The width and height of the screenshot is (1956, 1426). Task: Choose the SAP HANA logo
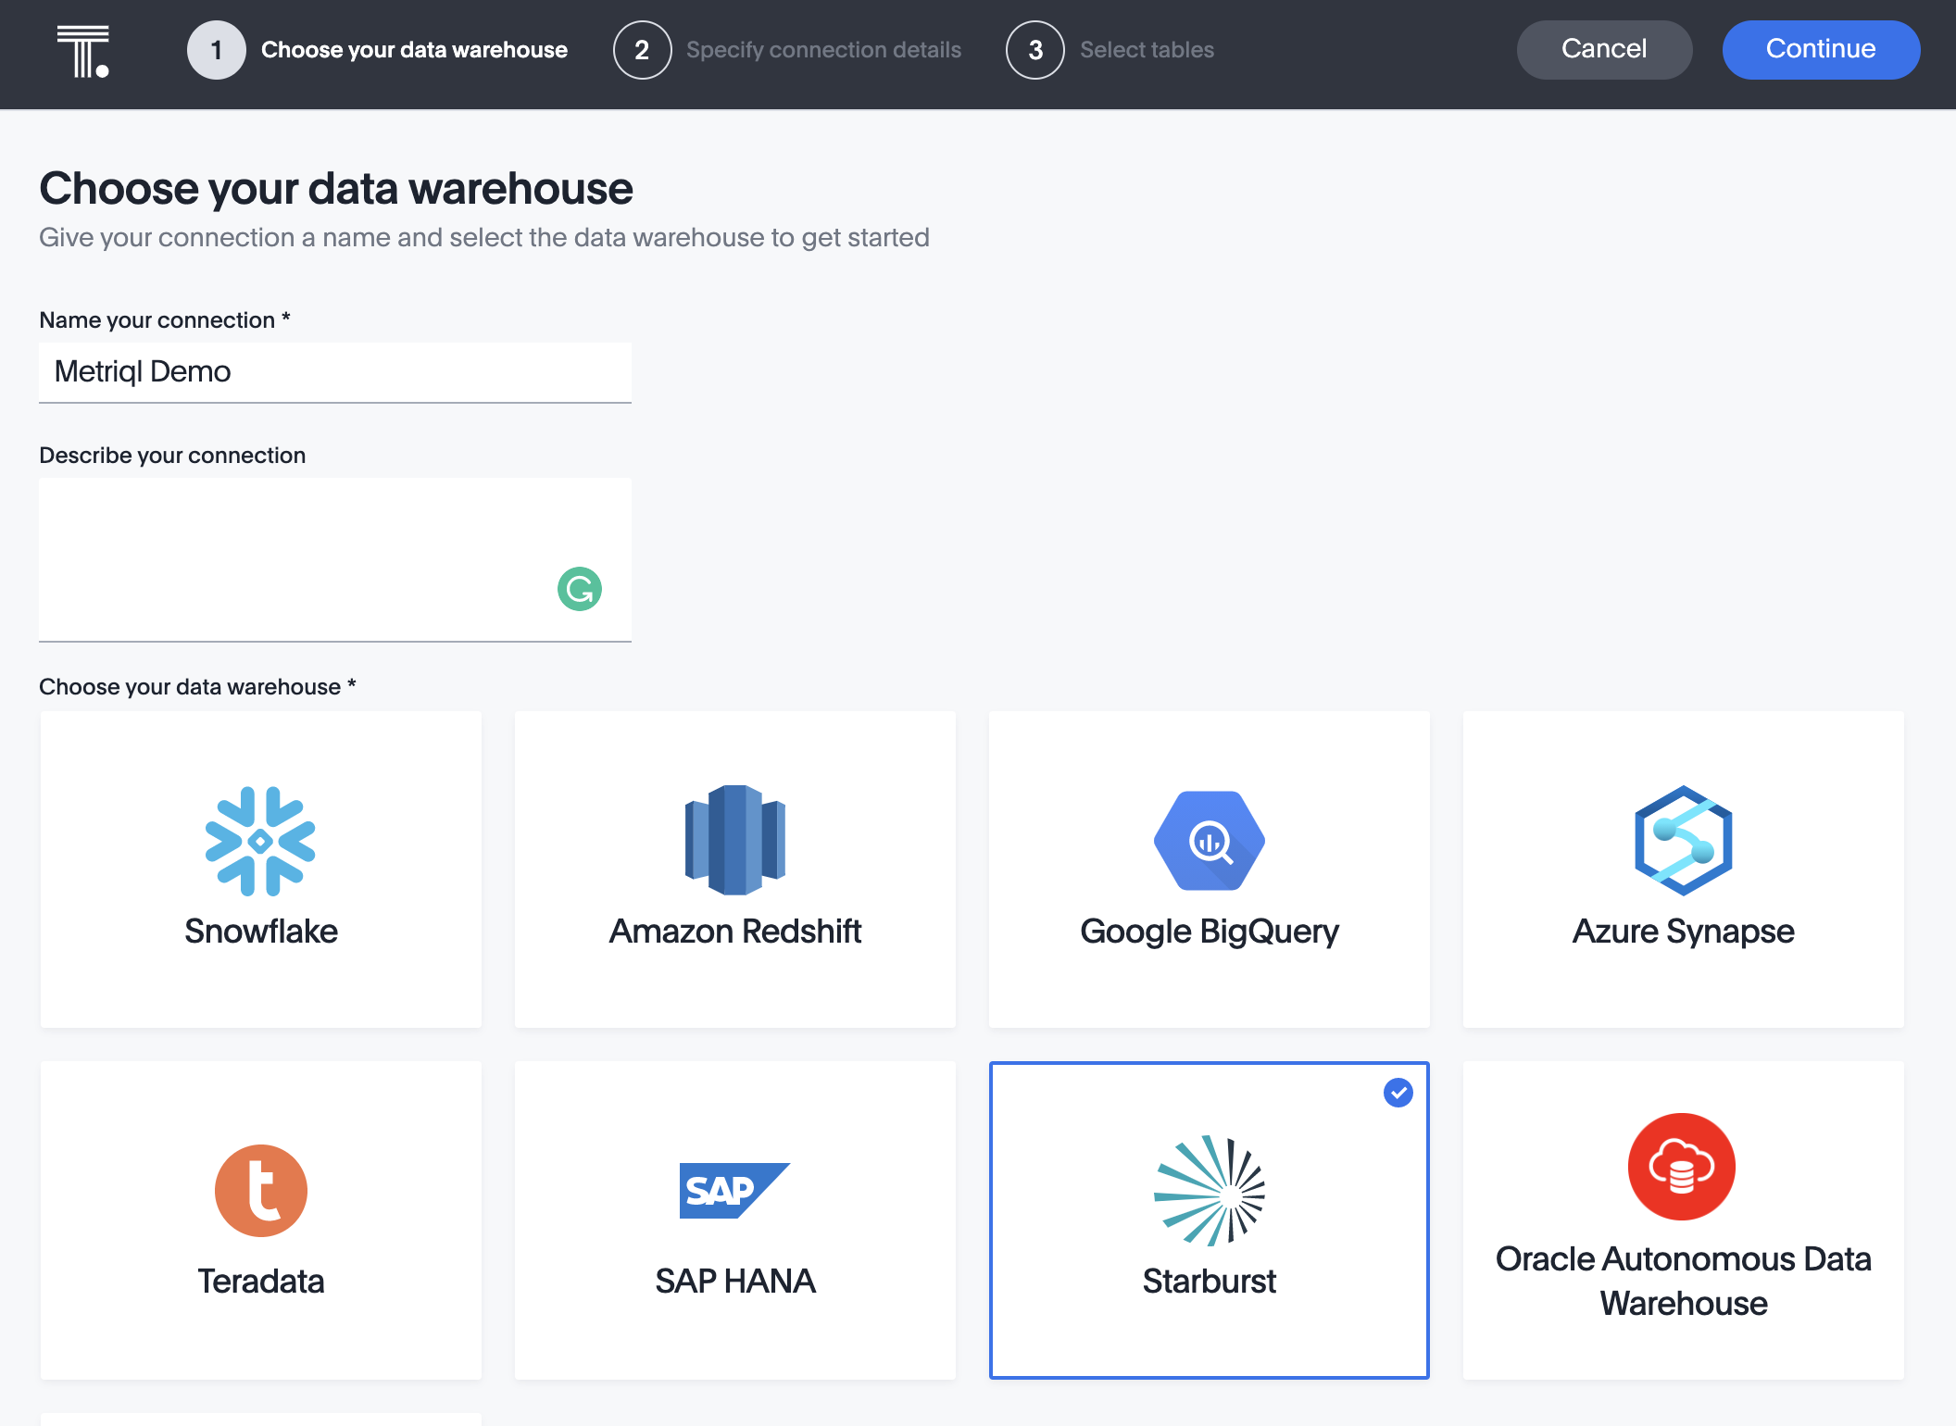(734, 1190)
